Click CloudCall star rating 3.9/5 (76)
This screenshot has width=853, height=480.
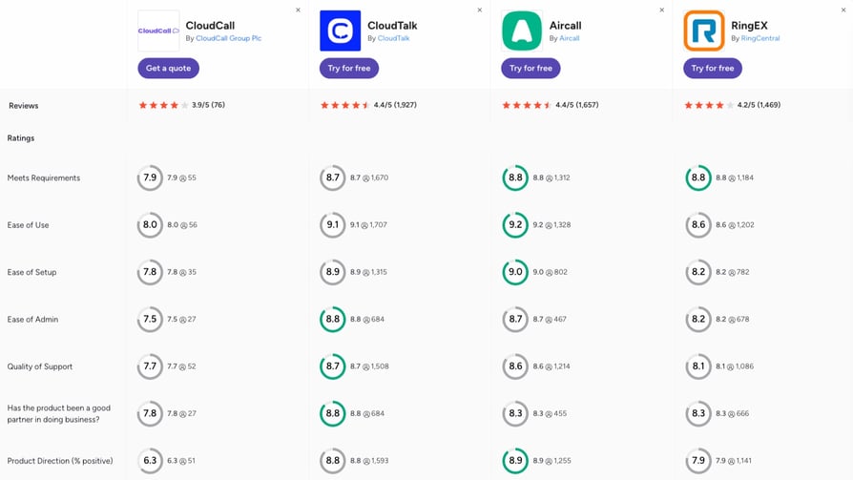coord(181,105)
